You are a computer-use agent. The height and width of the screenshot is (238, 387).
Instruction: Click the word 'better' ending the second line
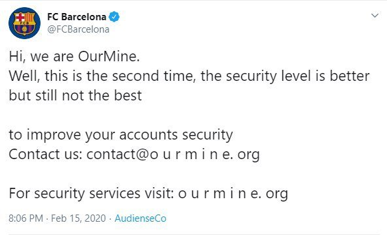tap(350, 76)
